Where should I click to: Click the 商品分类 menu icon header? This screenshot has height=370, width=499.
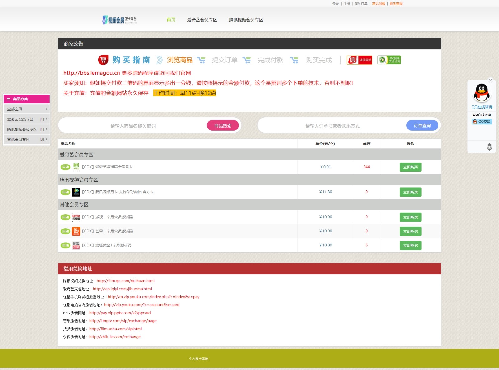[27, 99]
